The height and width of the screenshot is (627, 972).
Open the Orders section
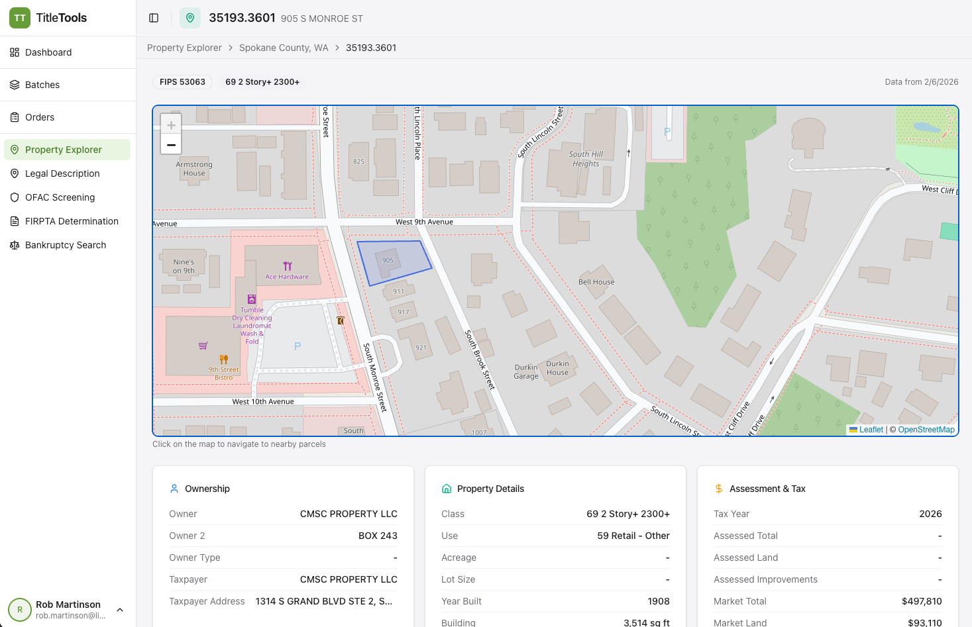coord(40,117)
